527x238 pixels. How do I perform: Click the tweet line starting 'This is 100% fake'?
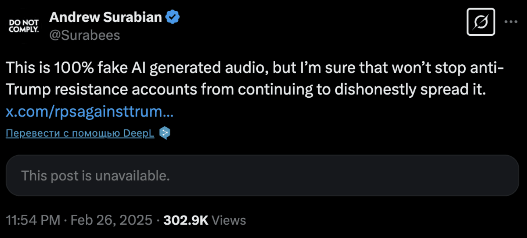(x=255, y=68)
